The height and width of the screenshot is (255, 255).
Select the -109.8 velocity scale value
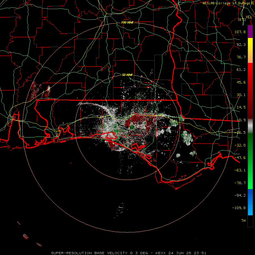[239, 208]
